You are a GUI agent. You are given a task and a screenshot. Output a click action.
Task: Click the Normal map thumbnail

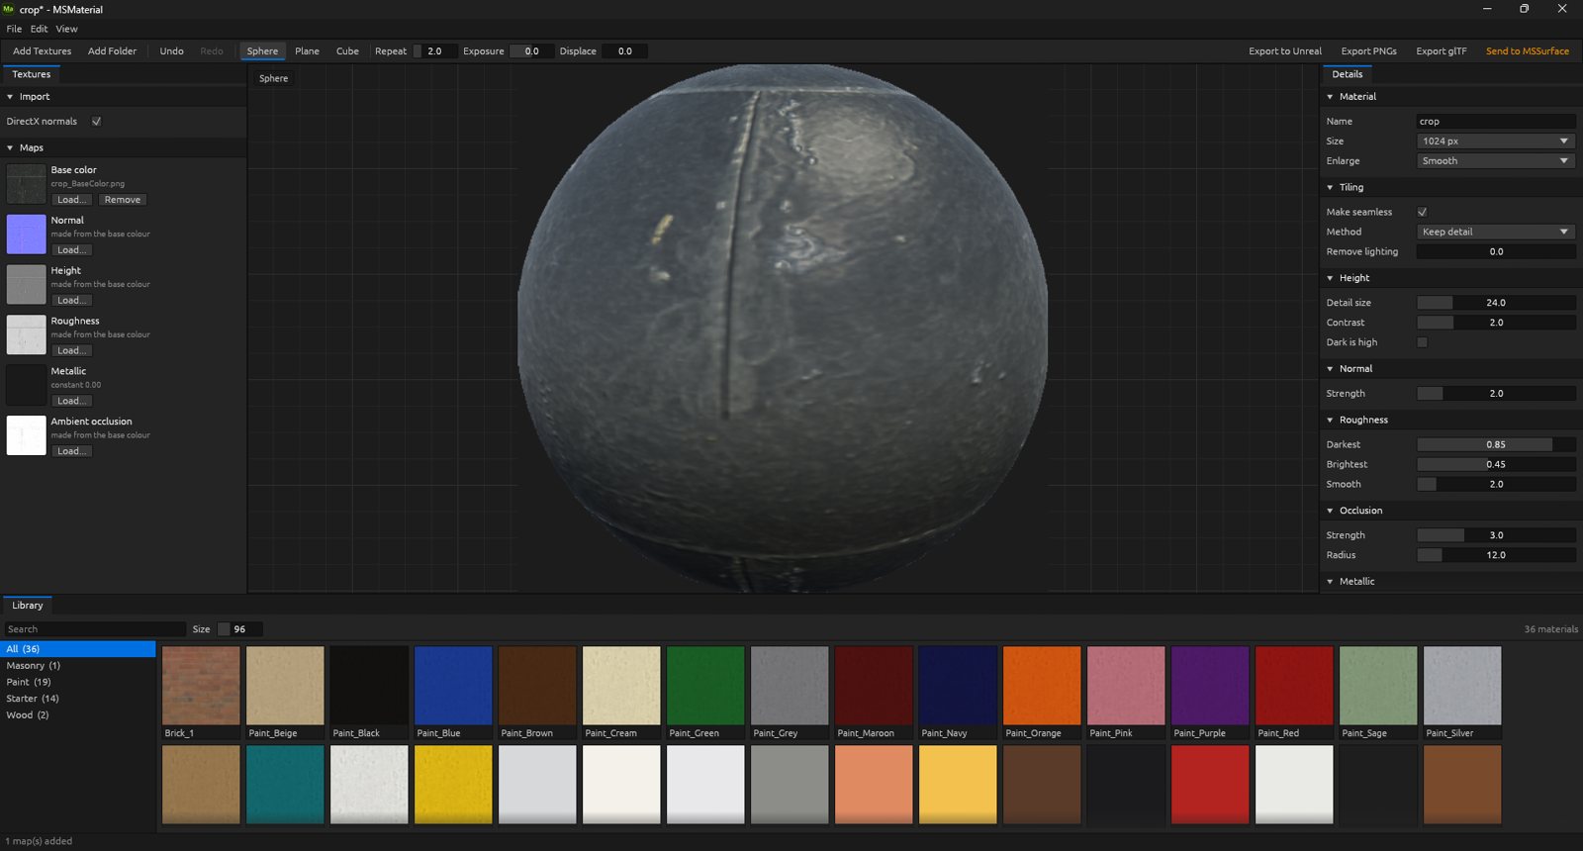[27, 235]
